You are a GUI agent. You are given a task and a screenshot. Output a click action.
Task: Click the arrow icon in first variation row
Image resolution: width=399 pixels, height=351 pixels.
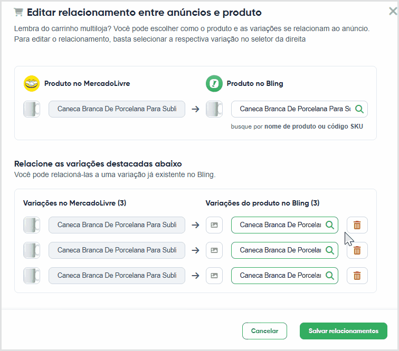195,225
